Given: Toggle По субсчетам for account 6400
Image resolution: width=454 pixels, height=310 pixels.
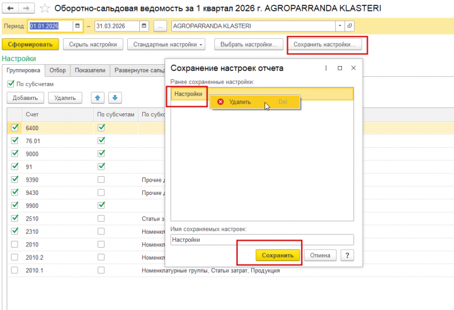Looking at the screenshot, I should point(101,128).
